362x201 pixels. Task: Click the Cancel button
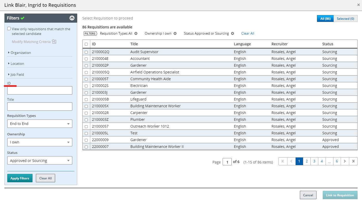coord(308,195)
